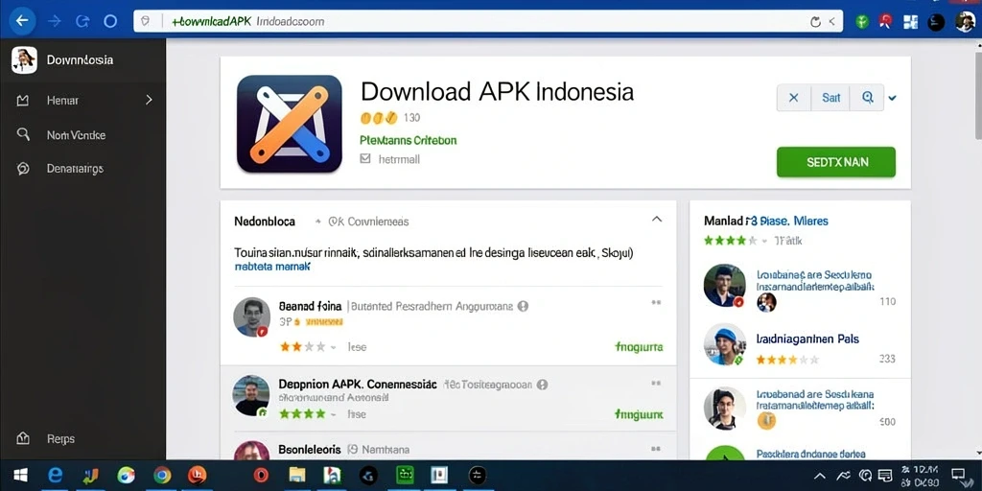Collapse the Nadonbloca section chevron
This screenshot has width=982, height=491.
tap(656, 220)
